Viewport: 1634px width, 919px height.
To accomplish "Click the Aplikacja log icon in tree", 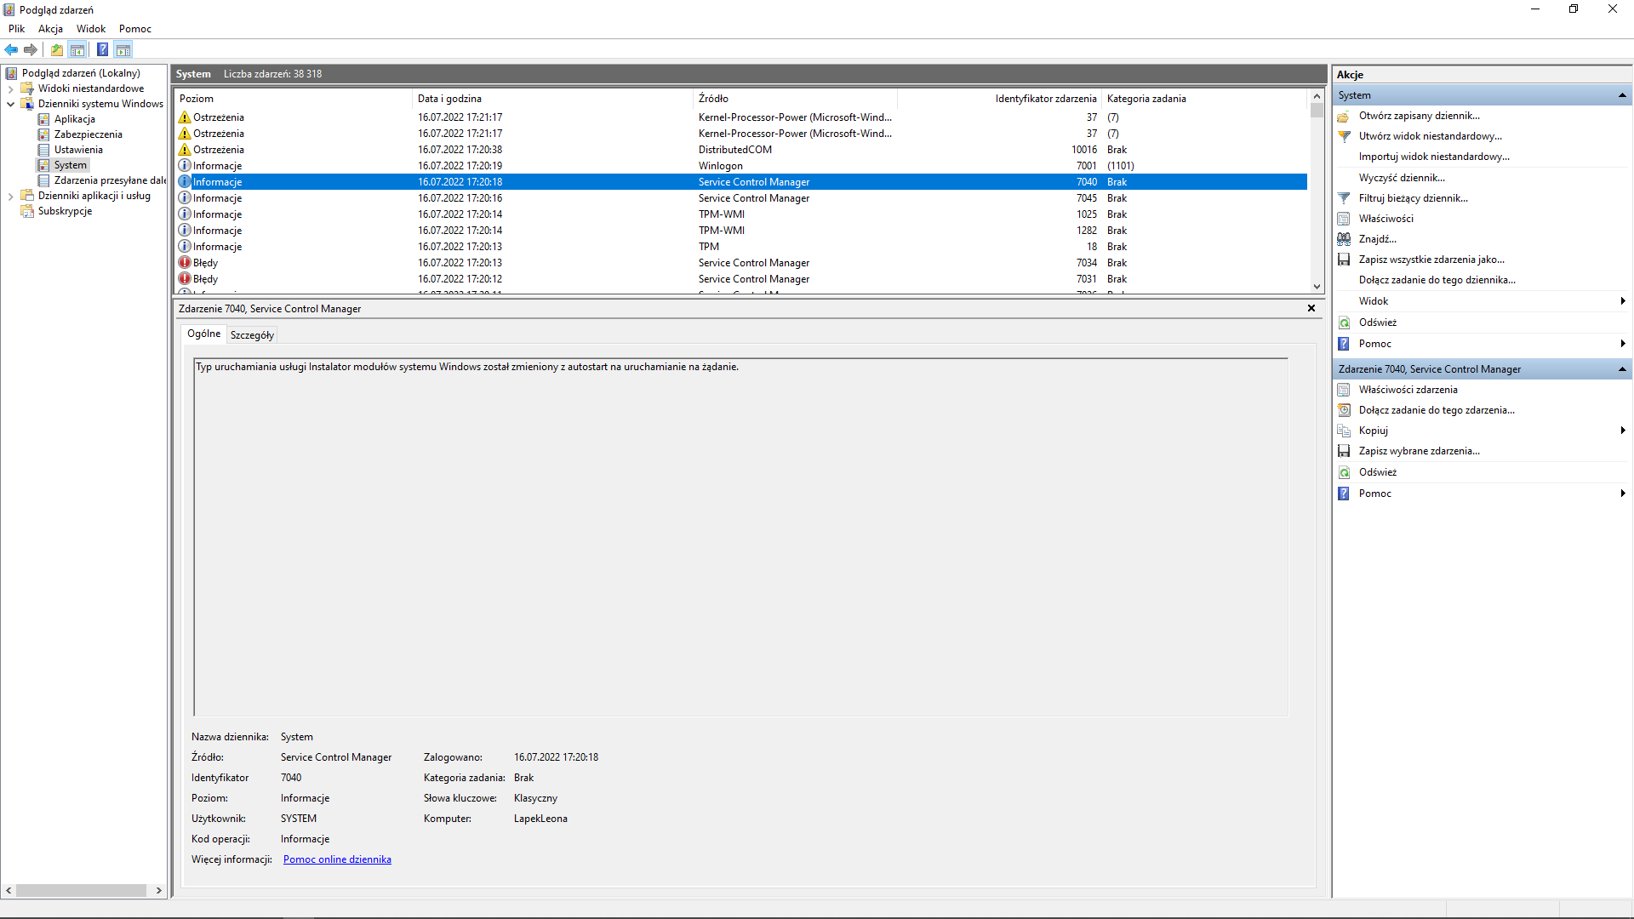I will pyautogui.click(x=43, y=119).
